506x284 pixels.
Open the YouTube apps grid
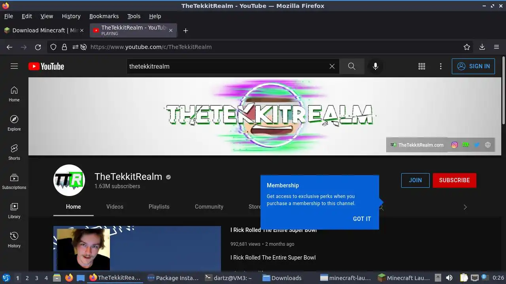(422, 66)
